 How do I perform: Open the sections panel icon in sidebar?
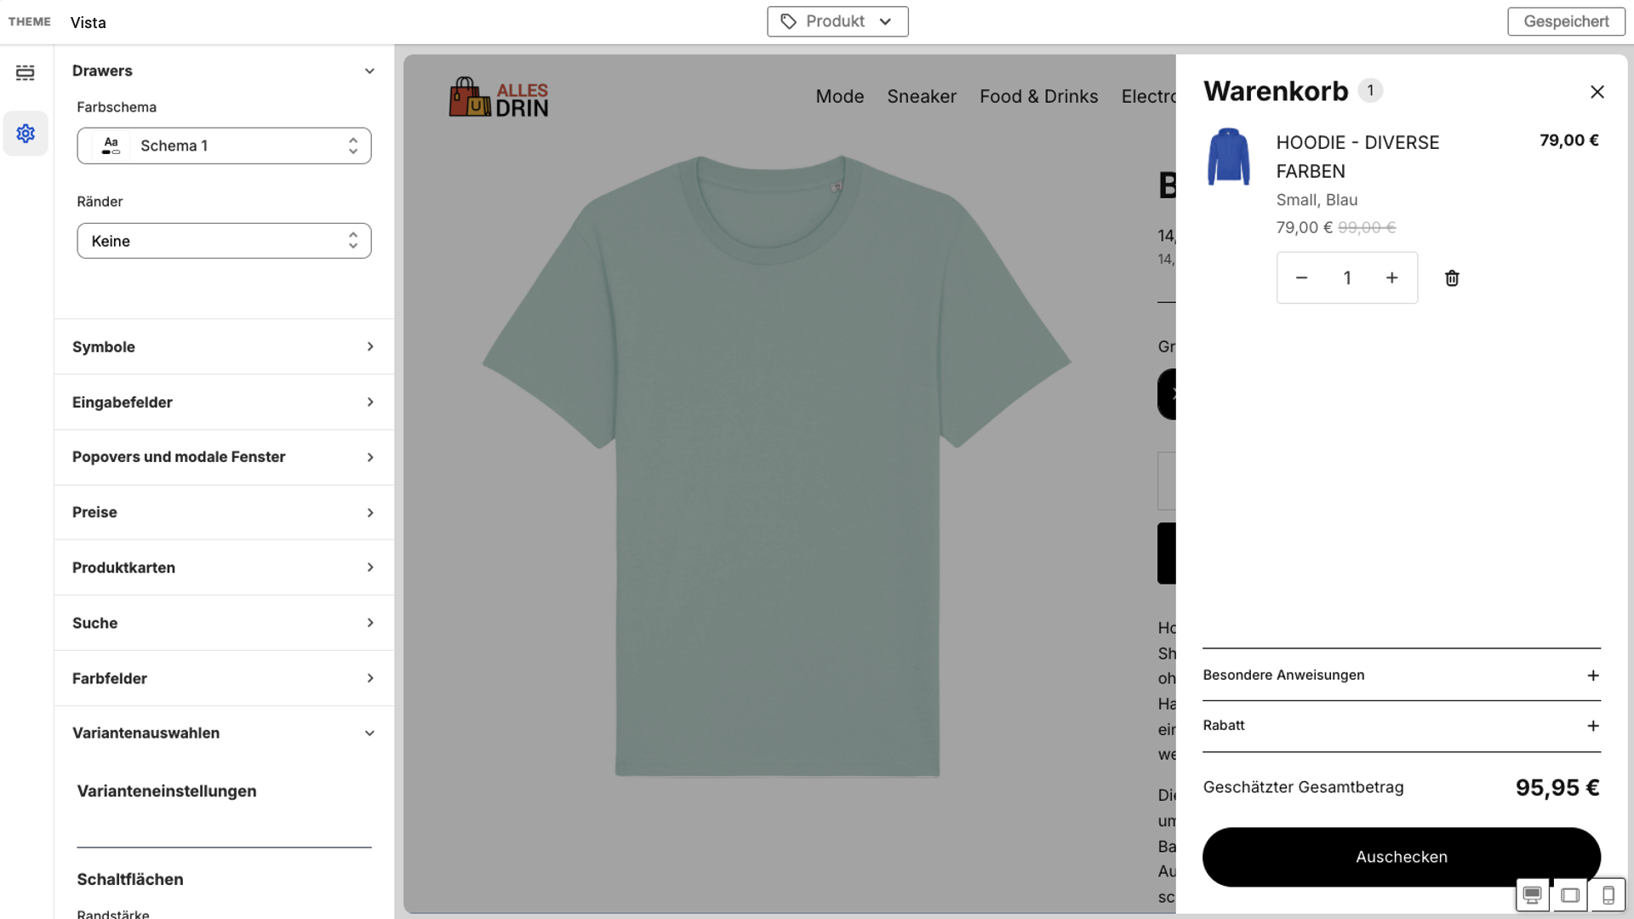(x=26, y=72)
